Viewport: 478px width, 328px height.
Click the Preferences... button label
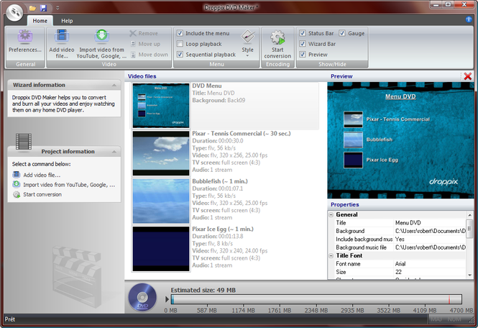[25, 50]
